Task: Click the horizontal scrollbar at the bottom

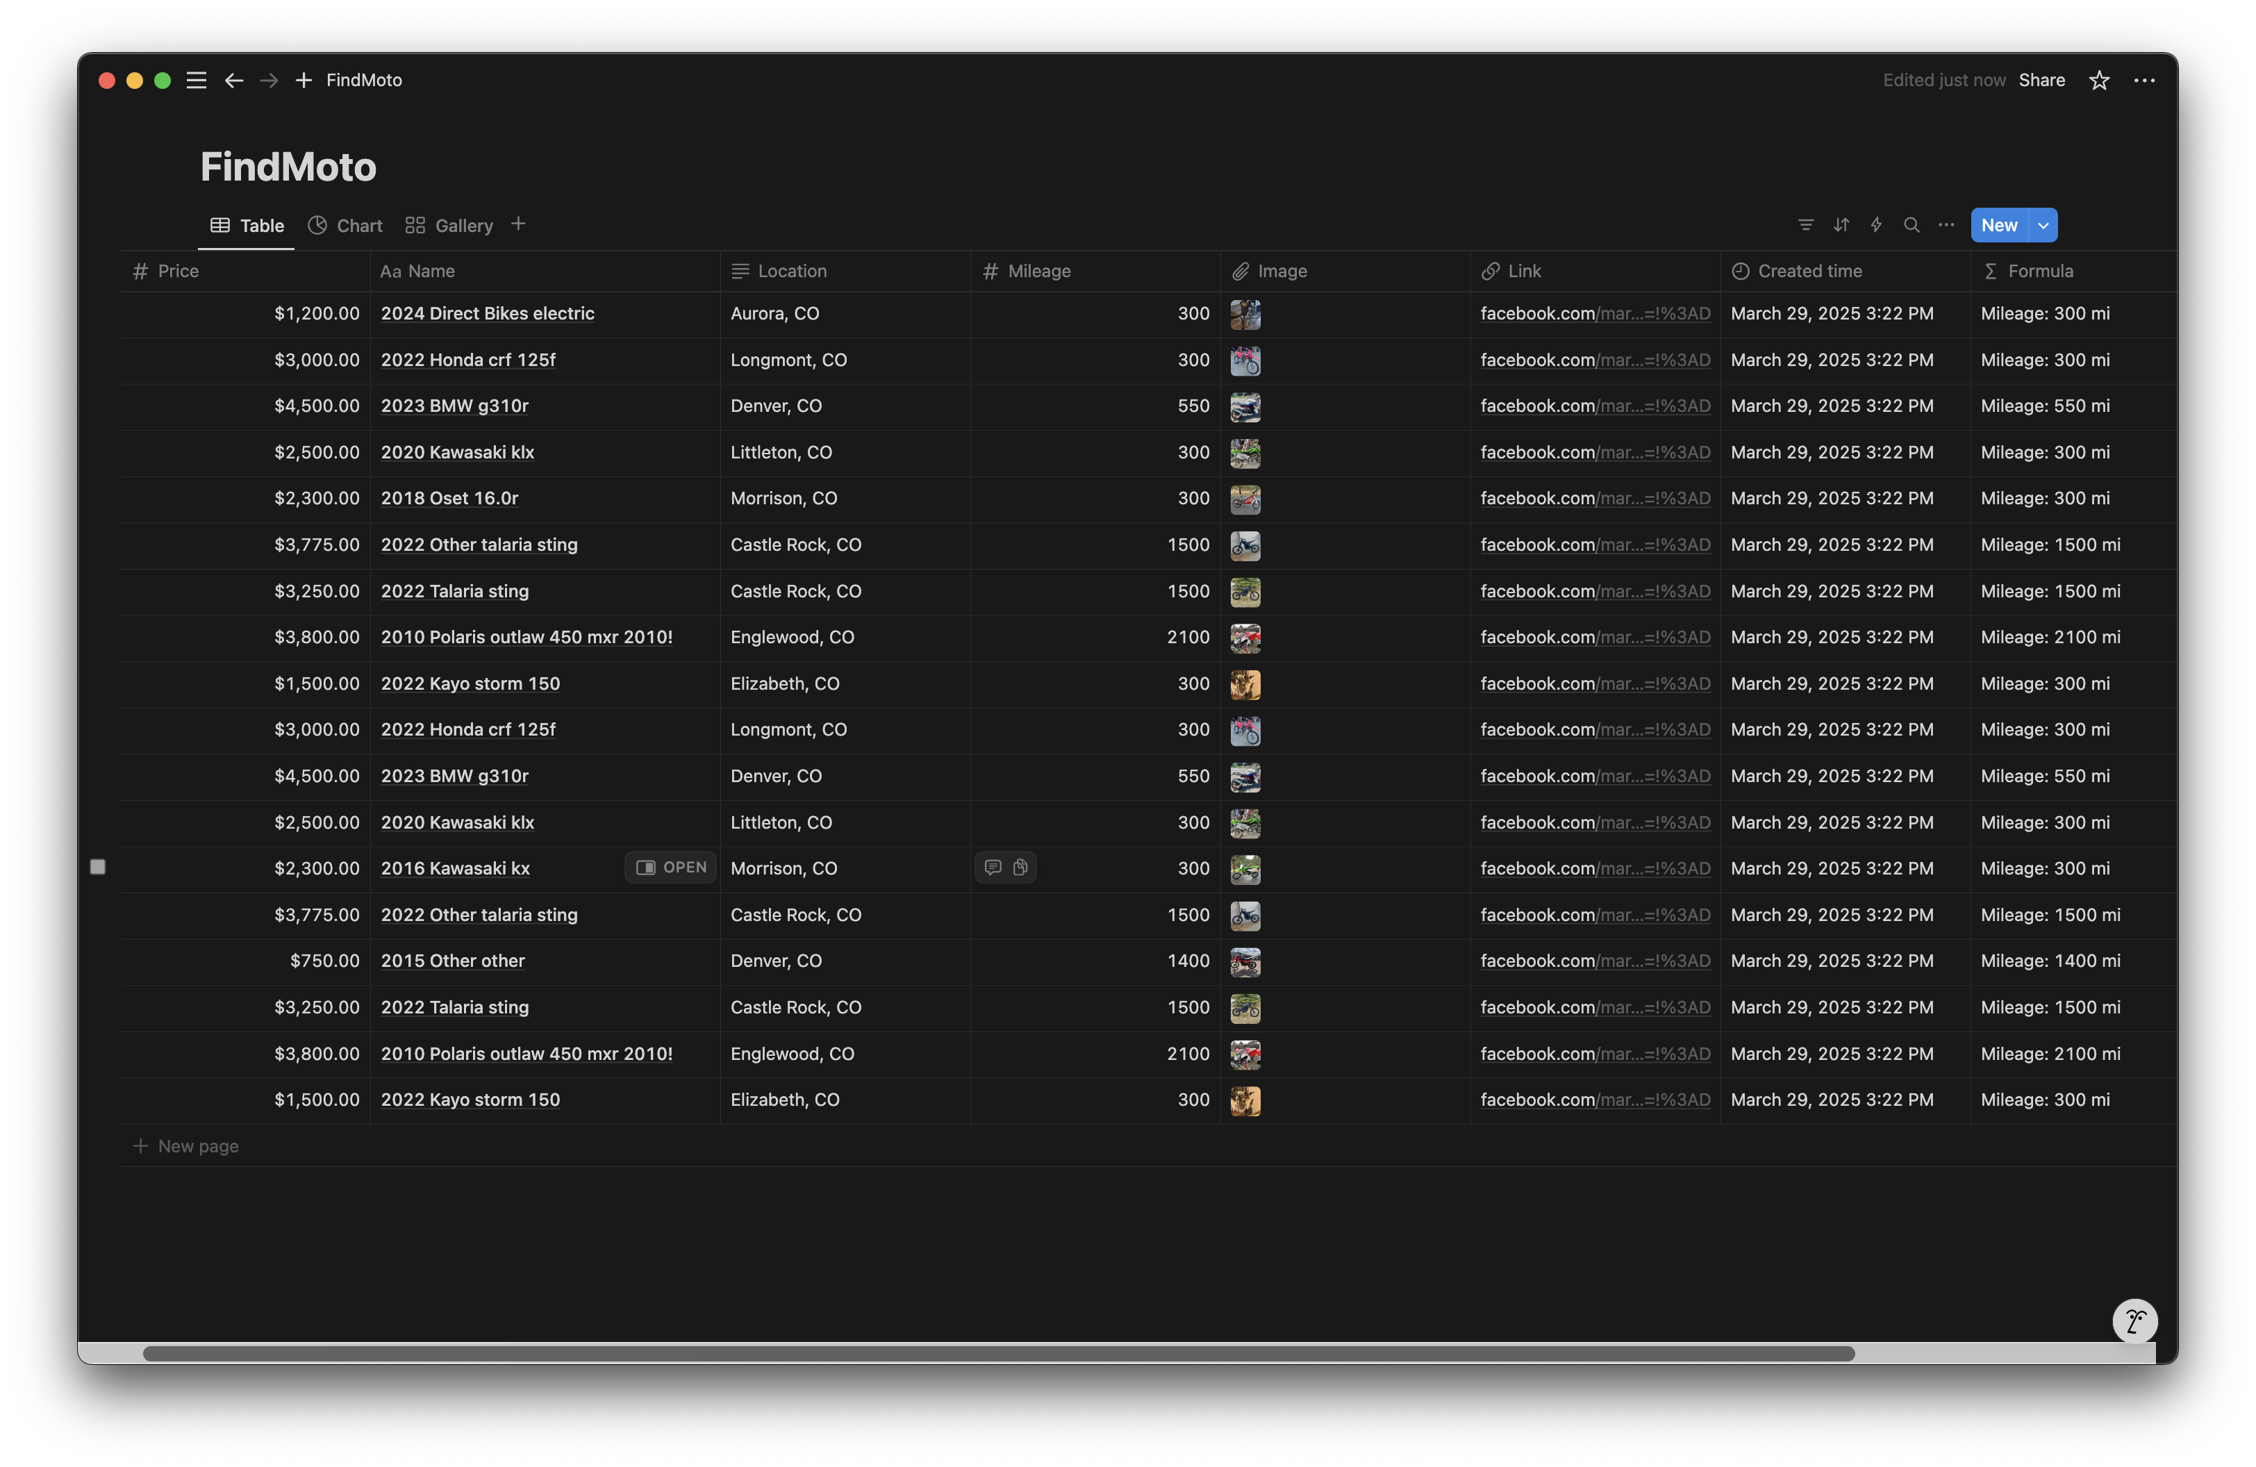Action: point(997,1353)
